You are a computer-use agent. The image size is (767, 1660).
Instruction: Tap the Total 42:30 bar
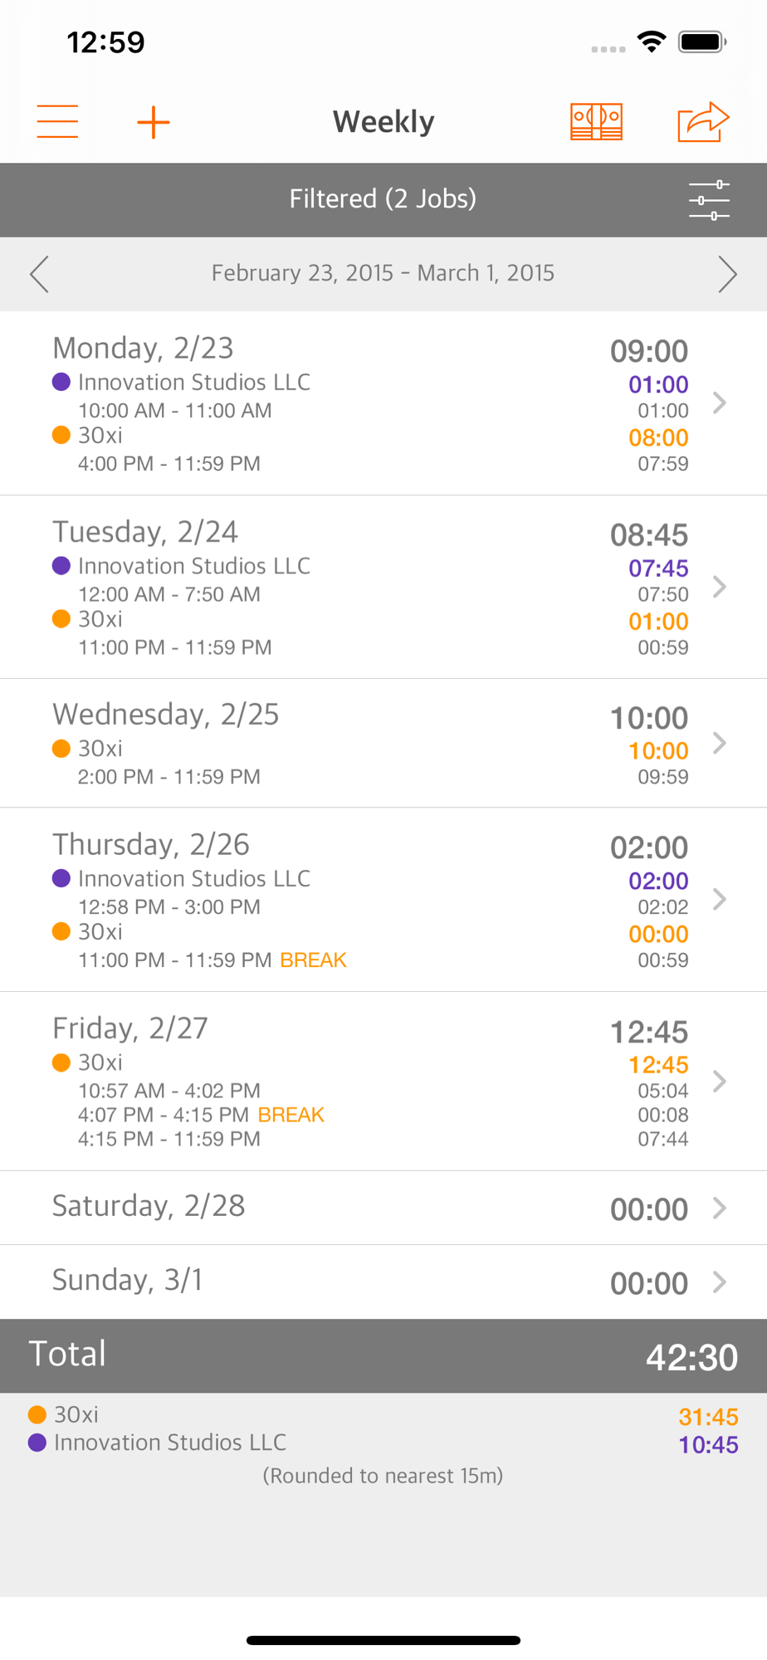(x=383, y=1355)
